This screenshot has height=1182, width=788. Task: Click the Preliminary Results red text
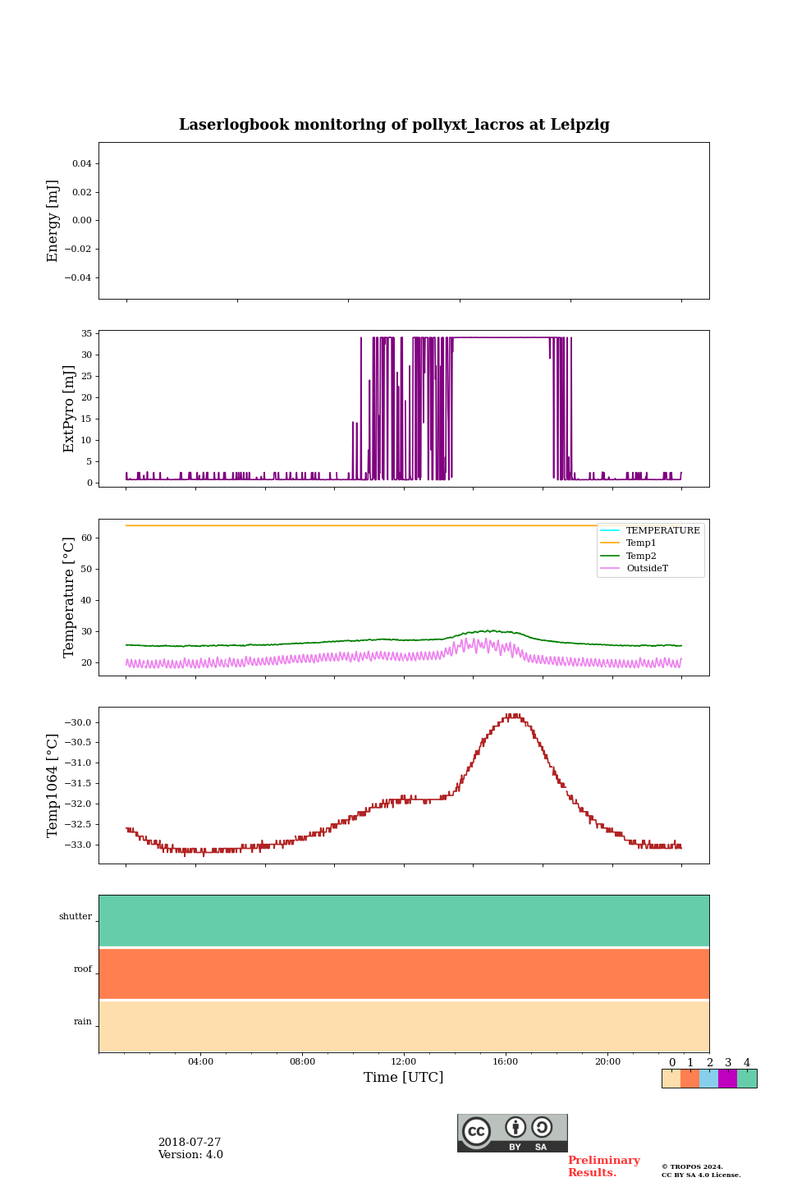point(604,1166)
